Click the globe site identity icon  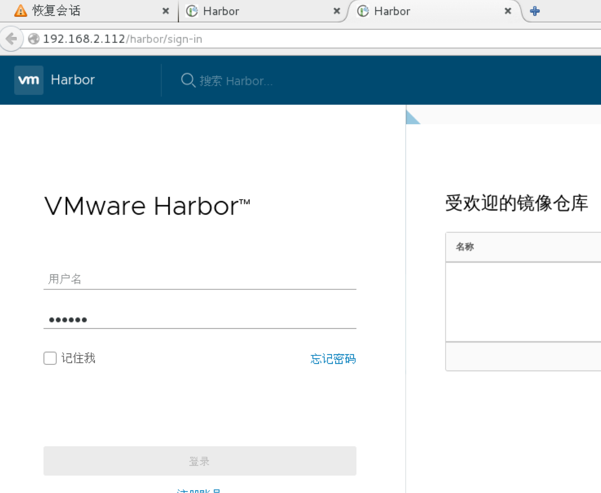pos(34,39)
